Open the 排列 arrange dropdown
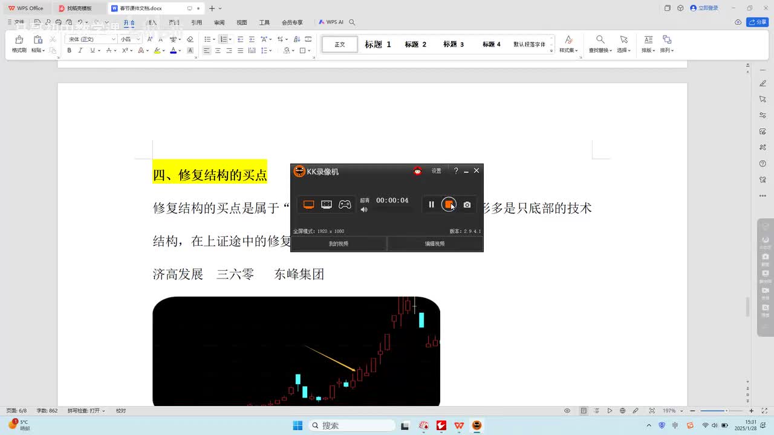This screenshot has width=774, height=435. click(667, 44)
